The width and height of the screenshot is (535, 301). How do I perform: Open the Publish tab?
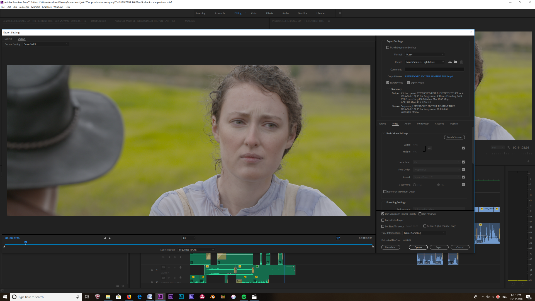(454, 123)
